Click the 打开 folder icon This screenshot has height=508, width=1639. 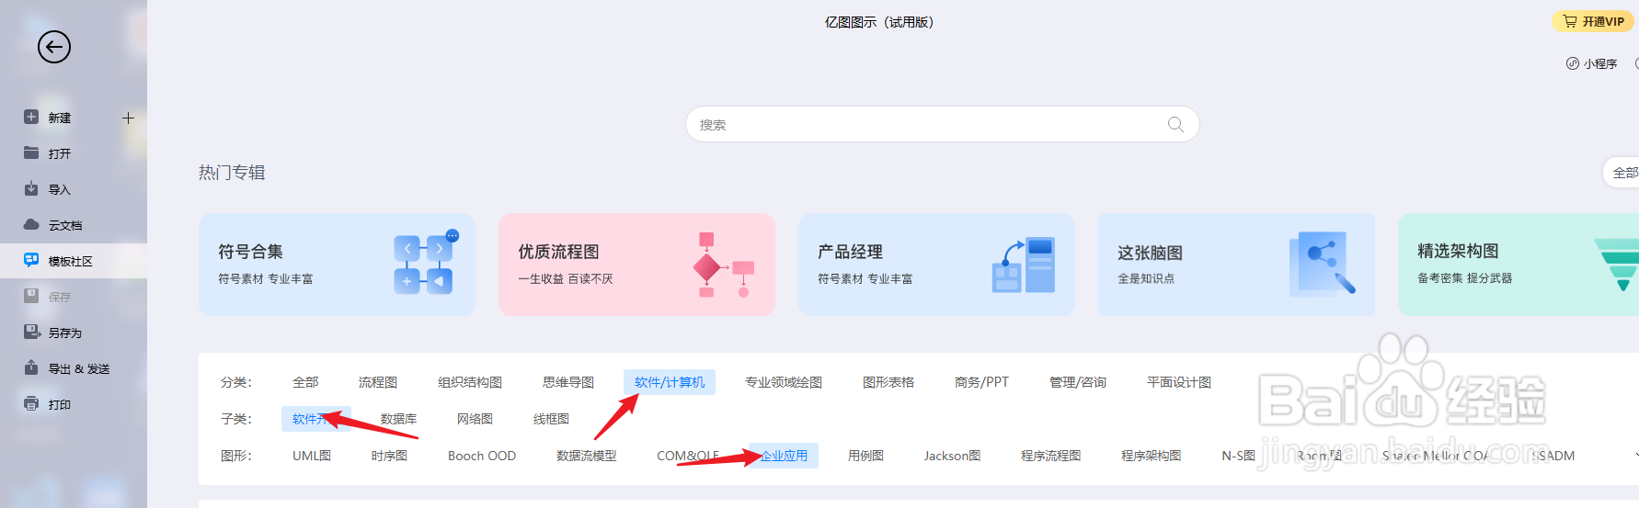click(31, 152)
